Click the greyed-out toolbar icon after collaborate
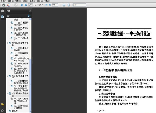This screenshot has height=113, width=156. (16, 5)
